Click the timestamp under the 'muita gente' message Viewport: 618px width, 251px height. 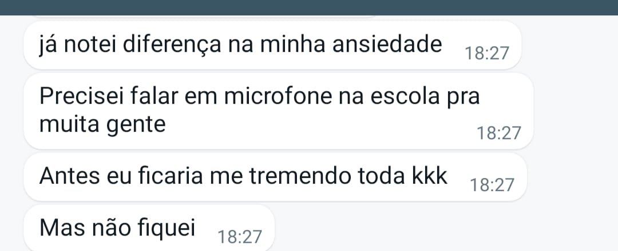pos(499,133)
